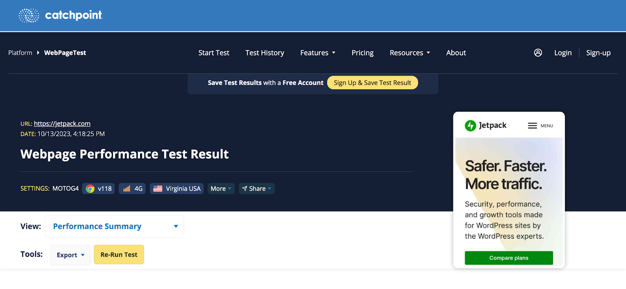Click the Virginia USA flag location badge
This screenshot has width=626, height=289.
coord(176,189)
